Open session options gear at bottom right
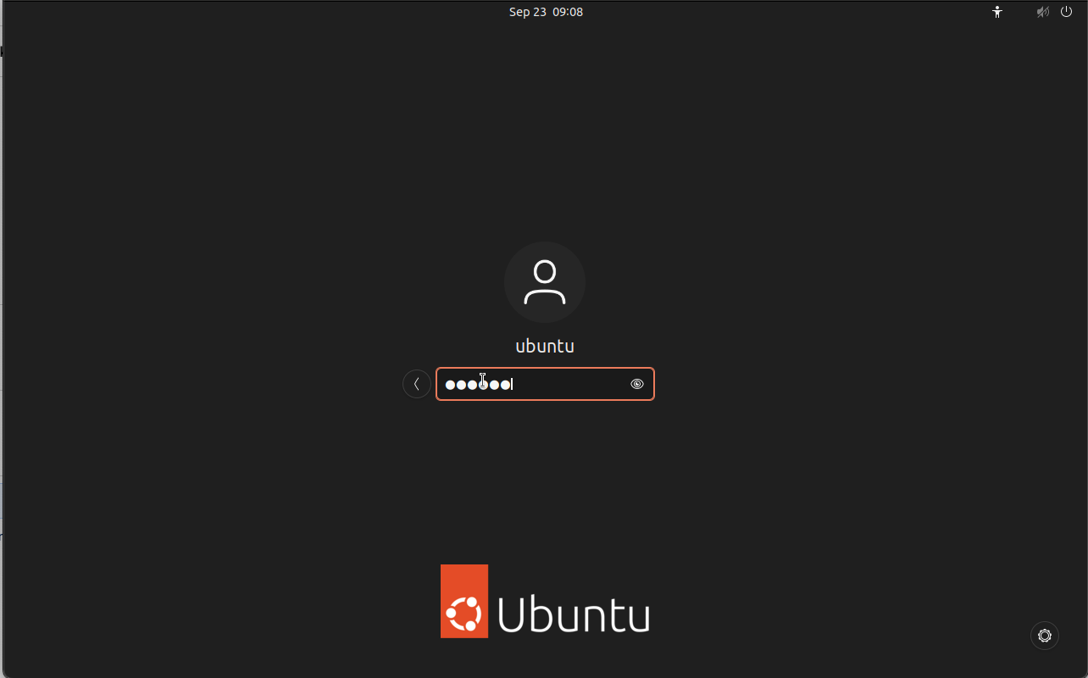The image size is (1088, 678). [x=1045, y=636]
